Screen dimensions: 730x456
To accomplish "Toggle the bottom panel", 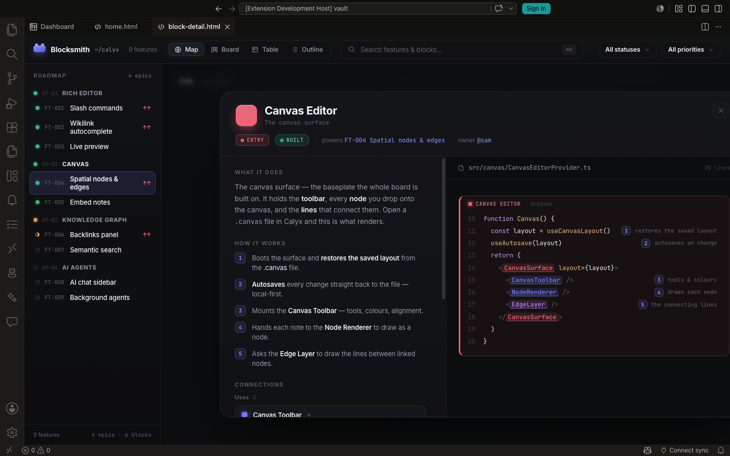I will point(705,9).
